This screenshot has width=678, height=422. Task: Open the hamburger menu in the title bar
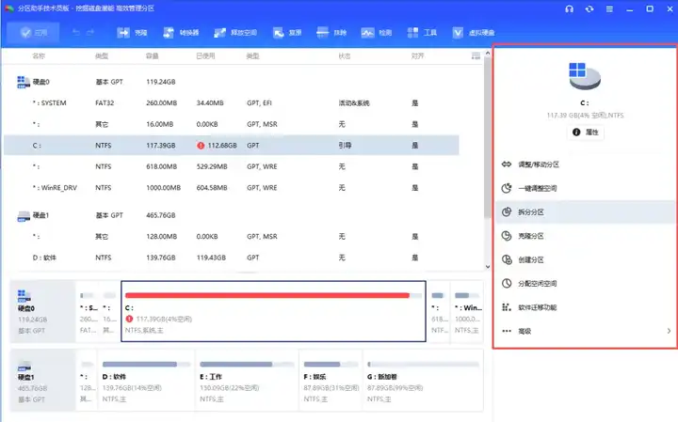click(x=609, y=8)
